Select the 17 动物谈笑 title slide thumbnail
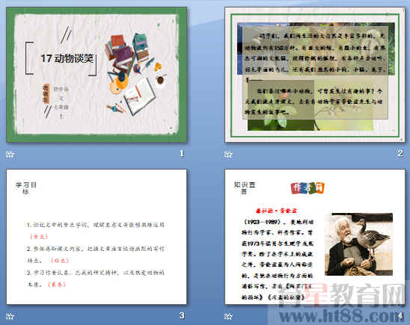 click(97, 75)
